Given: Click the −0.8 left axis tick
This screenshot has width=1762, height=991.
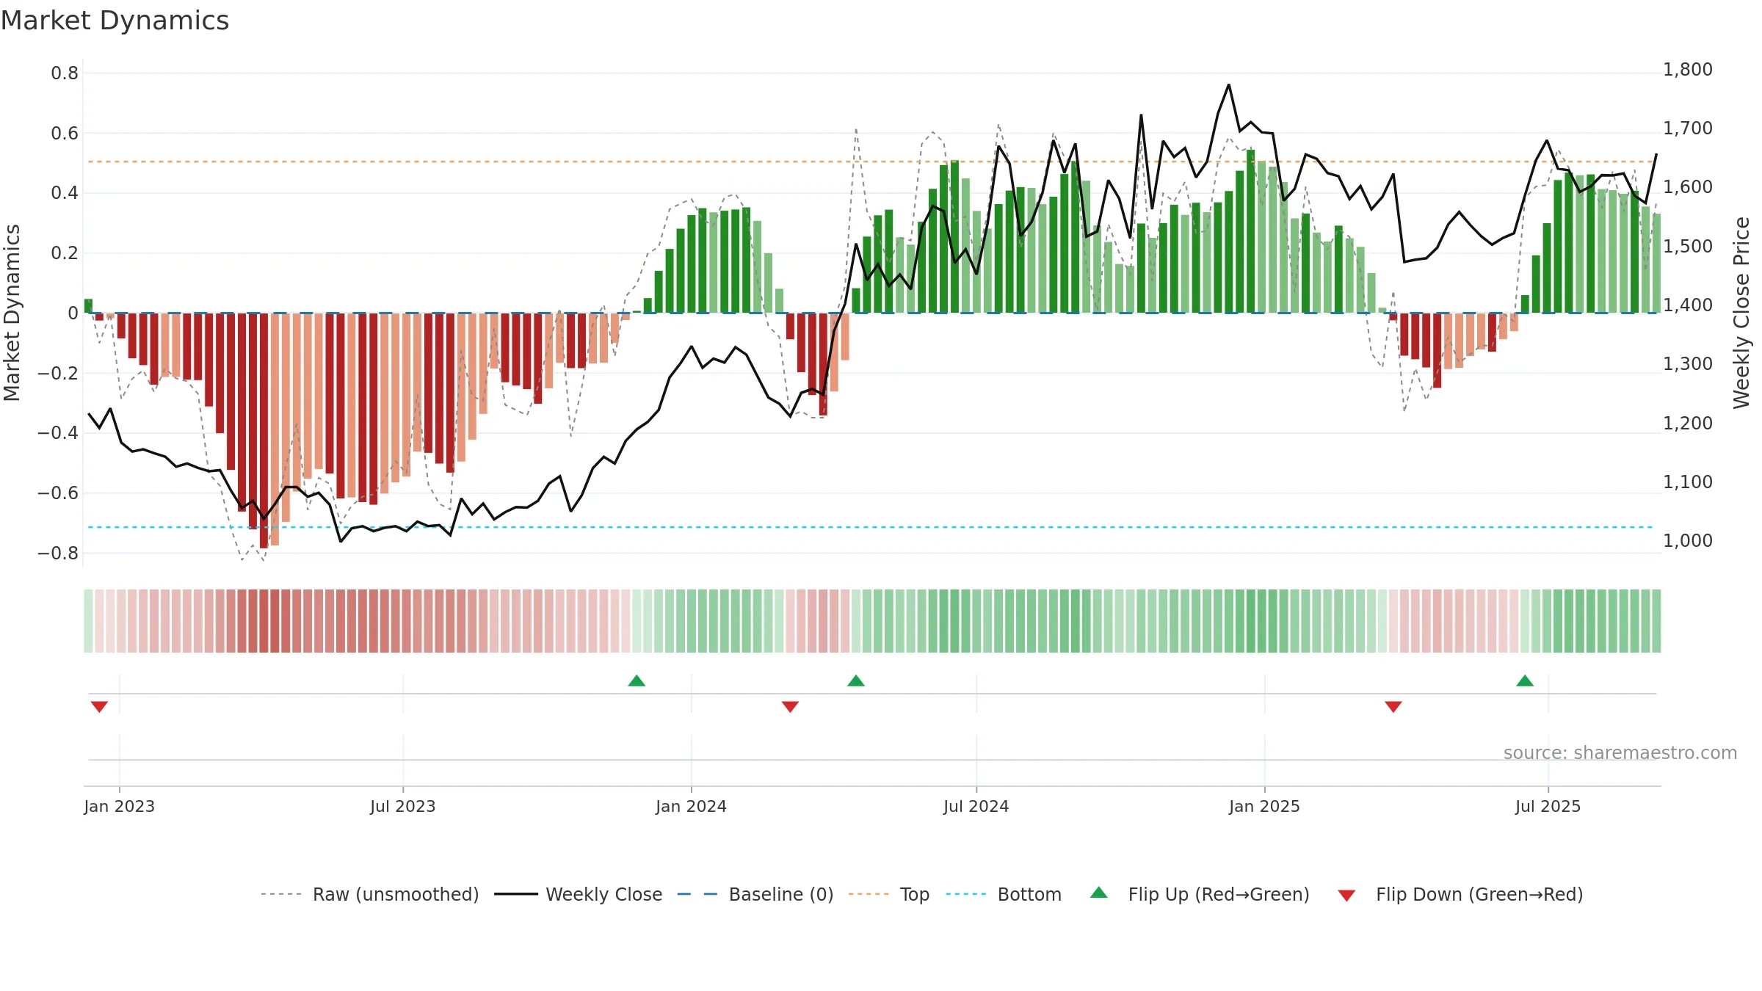Looking at the screenshot, I should [58, 553].
